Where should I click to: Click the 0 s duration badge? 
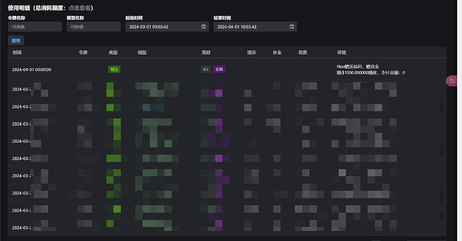tap(206, 69)
